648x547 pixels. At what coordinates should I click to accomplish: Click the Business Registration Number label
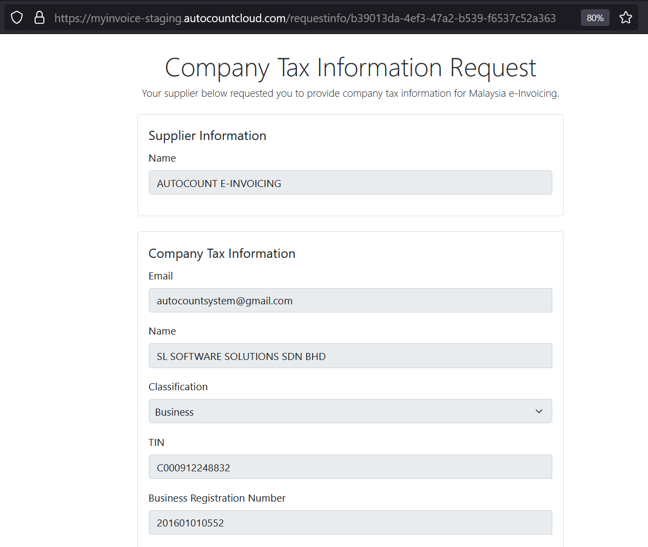tap(217, 498)
